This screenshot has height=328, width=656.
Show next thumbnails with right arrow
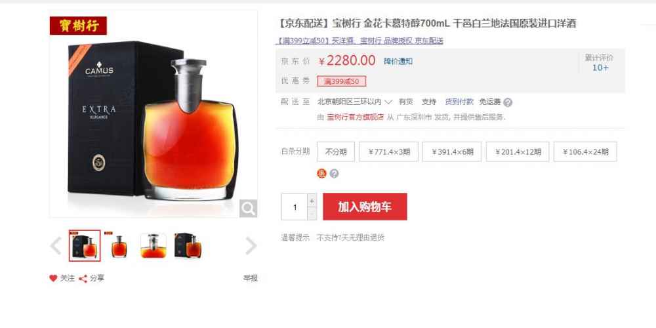[251, 245]
